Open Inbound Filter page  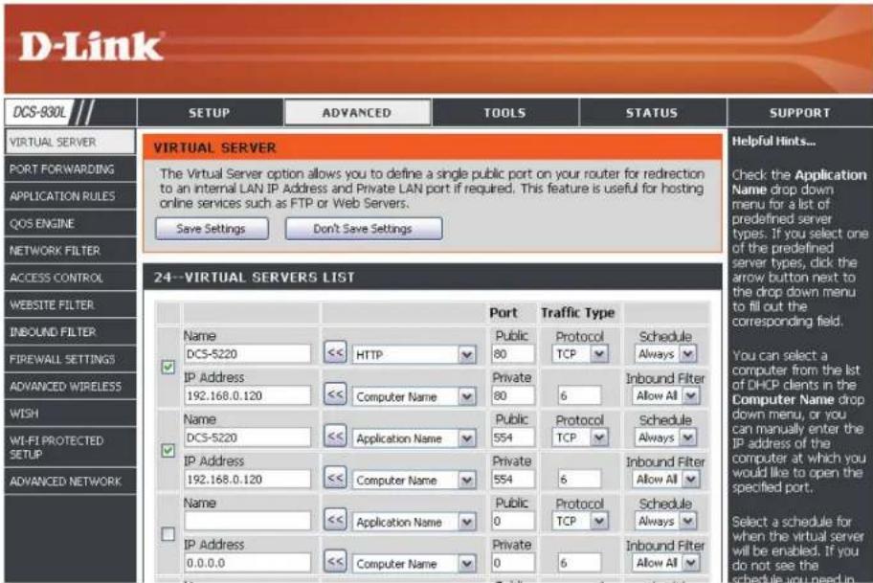click(70, 332)
